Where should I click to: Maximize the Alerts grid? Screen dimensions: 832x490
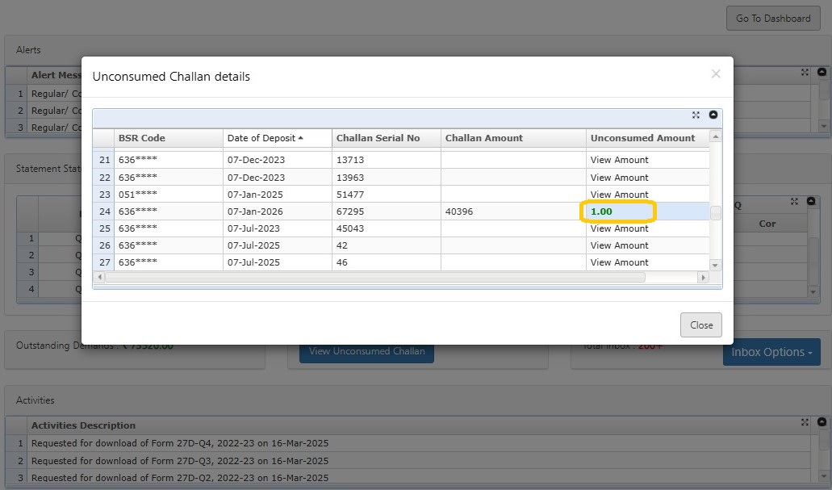pyautogui.click(x=805, y=73)
